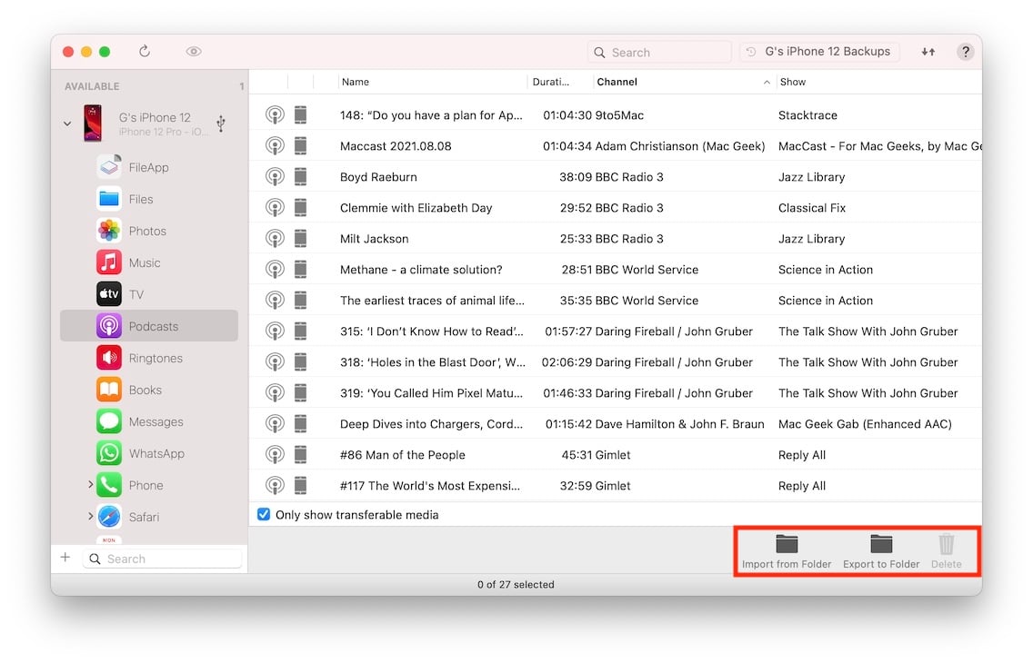
Task: Click the AVAILABLE sidebar section header
Action: tap(92, 86)
